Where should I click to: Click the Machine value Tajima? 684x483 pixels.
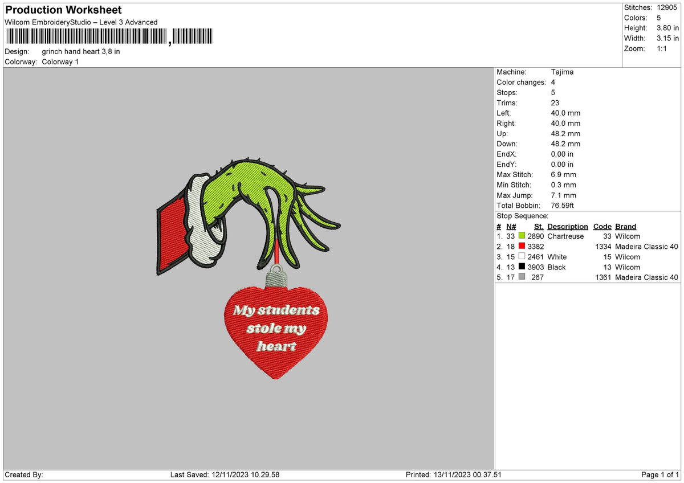tap(562, 72)
